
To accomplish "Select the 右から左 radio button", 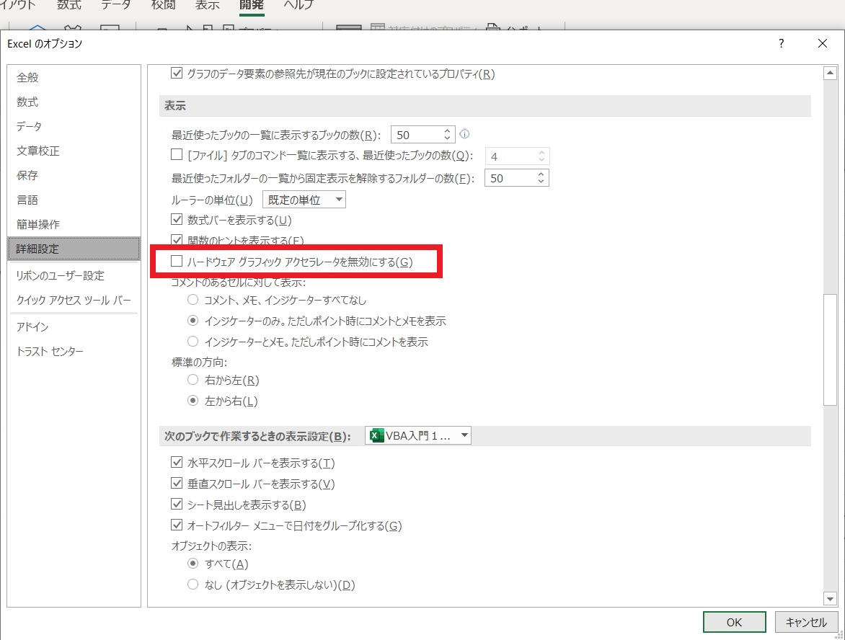I will [x=193, y=380].
